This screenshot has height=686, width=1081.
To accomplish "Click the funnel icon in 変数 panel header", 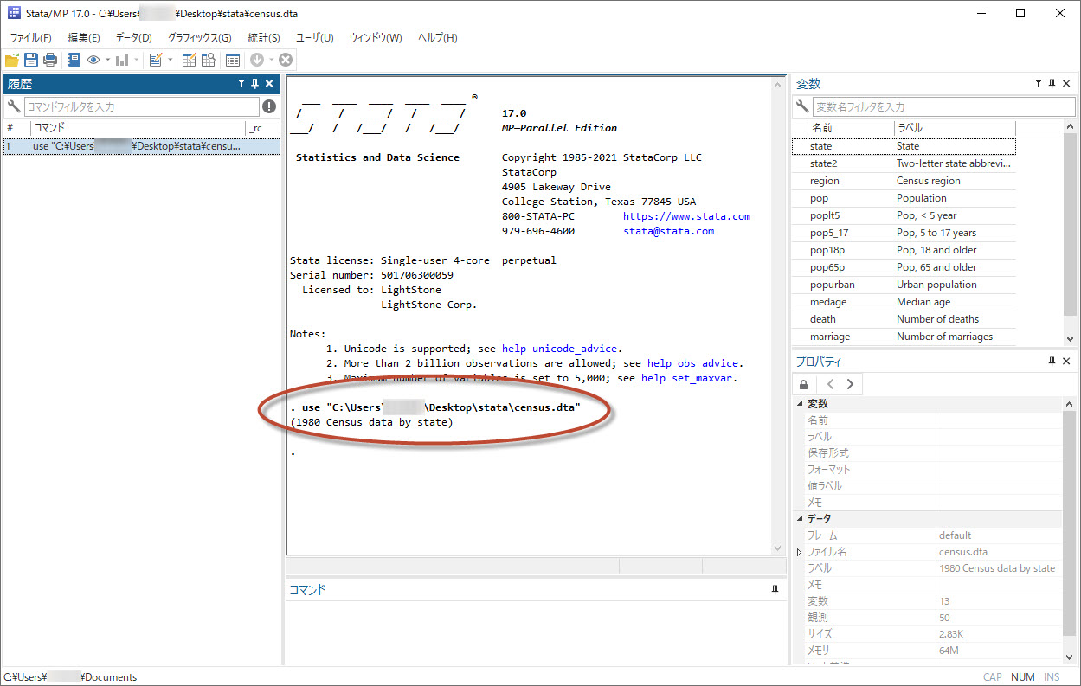I will tap(1039, 84).
